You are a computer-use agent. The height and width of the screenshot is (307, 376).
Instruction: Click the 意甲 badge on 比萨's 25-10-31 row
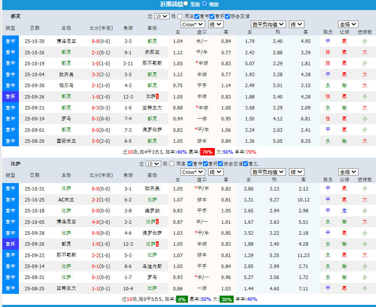click(10, 189)
